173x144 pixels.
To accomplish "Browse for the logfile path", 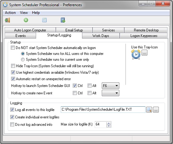I will 156,109.
